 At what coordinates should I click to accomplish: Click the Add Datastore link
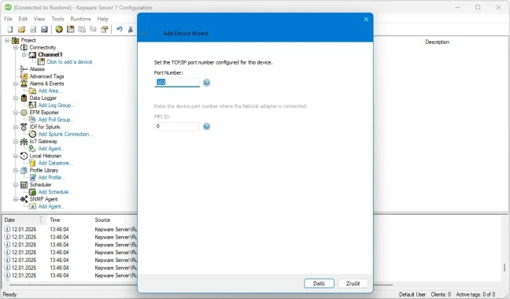[56, 163]
